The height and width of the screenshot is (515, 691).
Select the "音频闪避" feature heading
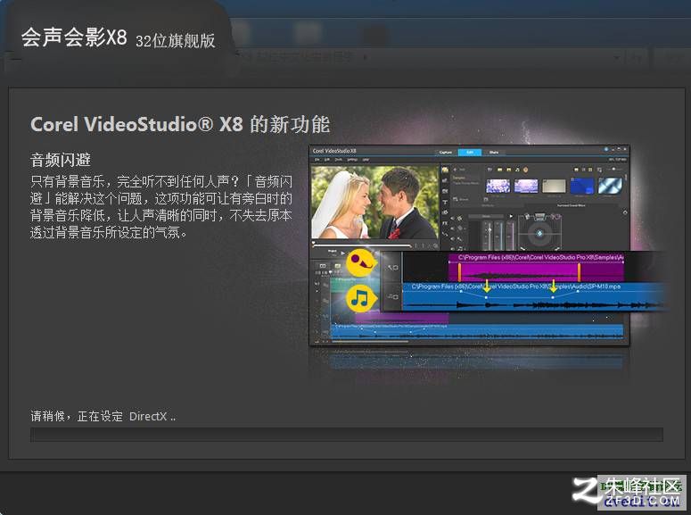[x=61, y=159]
